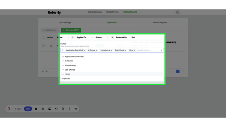Uncheck Hired option in list

(112, 74)
